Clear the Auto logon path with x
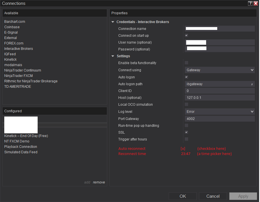This screenshot has height=202, width=260. tap(252, 84)
